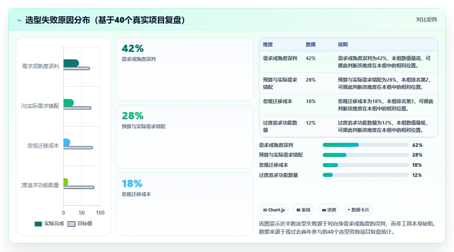The height and width of the screenshot is (252, 454).
Task: Click the 说明 column header
Action: 343,44
